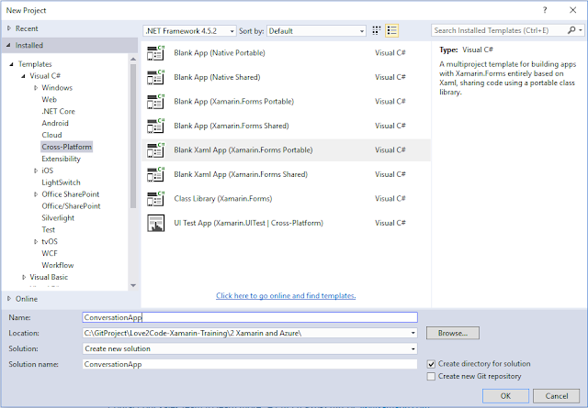Image resolution: width=588 pixels, height=408 pixels.
Task: Click the tree scrollbar down arrow
Action: [x=133, y=286]
